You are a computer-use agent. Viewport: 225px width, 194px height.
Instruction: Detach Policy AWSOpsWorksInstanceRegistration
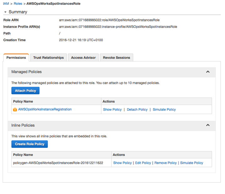137,109
